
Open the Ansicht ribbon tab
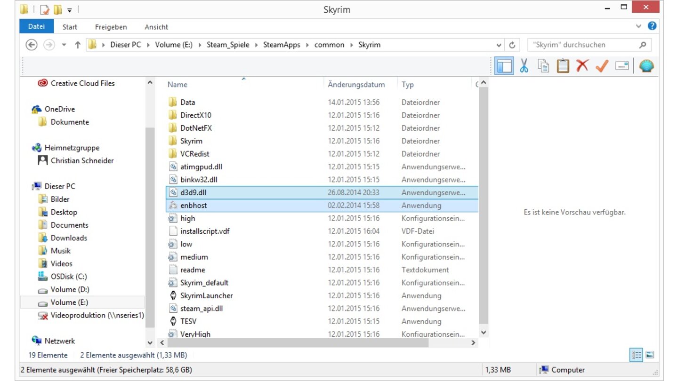tap(156, 27)
